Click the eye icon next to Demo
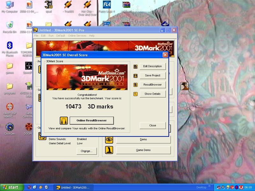Image resolution: width=255 pixels, height=191 pixels. [109, 139]
